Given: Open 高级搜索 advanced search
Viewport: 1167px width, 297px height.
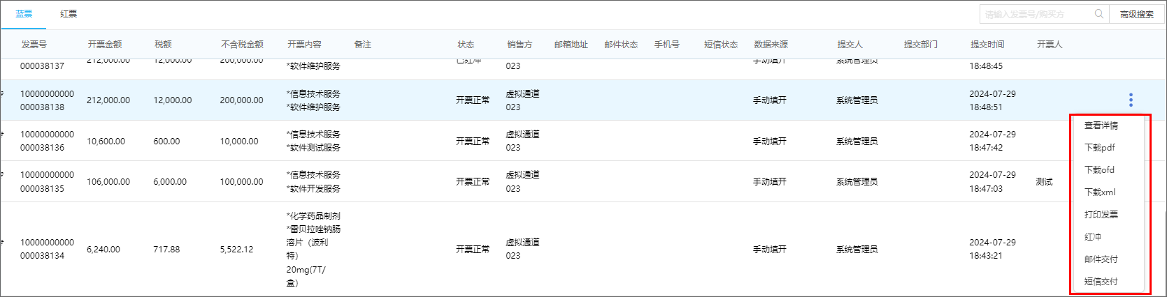Looking at the screenshot, I should click(1137, 14).
